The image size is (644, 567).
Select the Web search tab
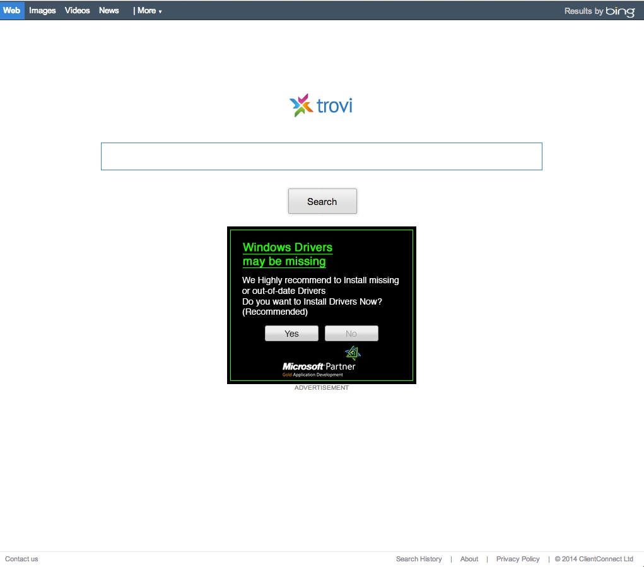coord(12,11)
